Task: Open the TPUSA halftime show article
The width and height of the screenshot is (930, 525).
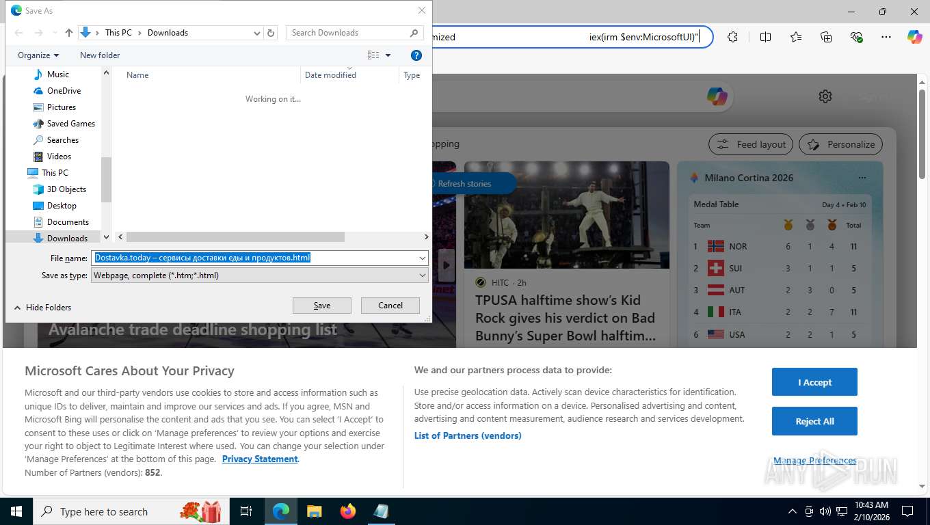Action: click(x=566, y=318)
